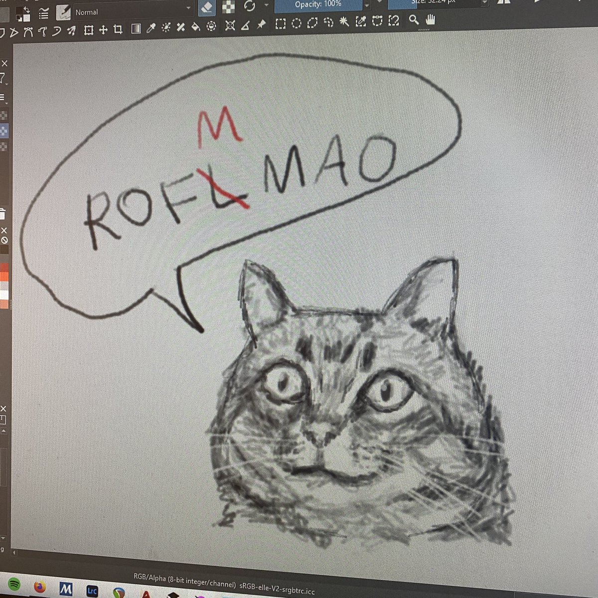Select the Assistant tool
Viewport: 598px width, 598px height.
pos(230,26)
